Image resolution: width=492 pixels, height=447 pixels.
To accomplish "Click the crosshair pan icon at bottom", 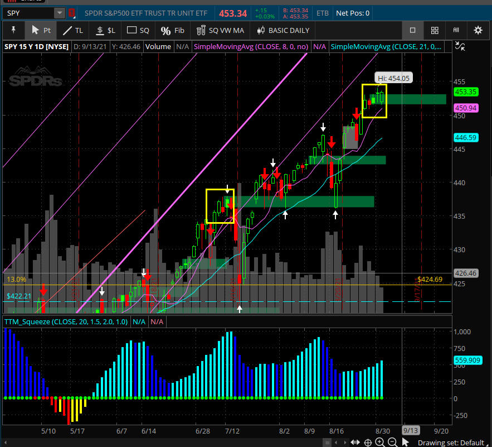I will pos(367,442).
